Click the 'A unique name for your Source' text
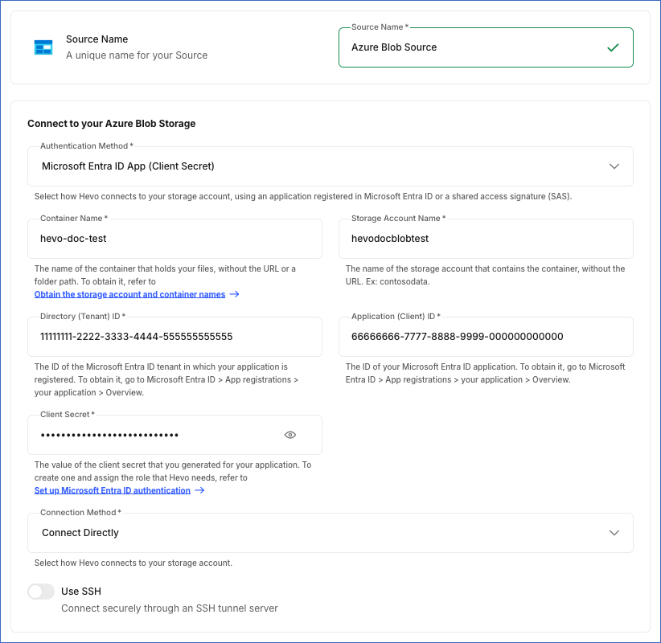The width and height of the screenshot is (661, 643). click(137, 55)
